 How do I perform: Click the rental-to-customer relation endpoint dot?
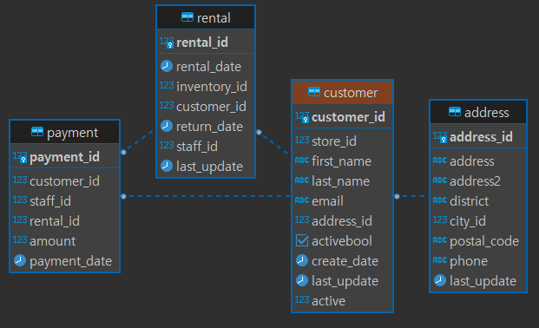tap(259, 132)
